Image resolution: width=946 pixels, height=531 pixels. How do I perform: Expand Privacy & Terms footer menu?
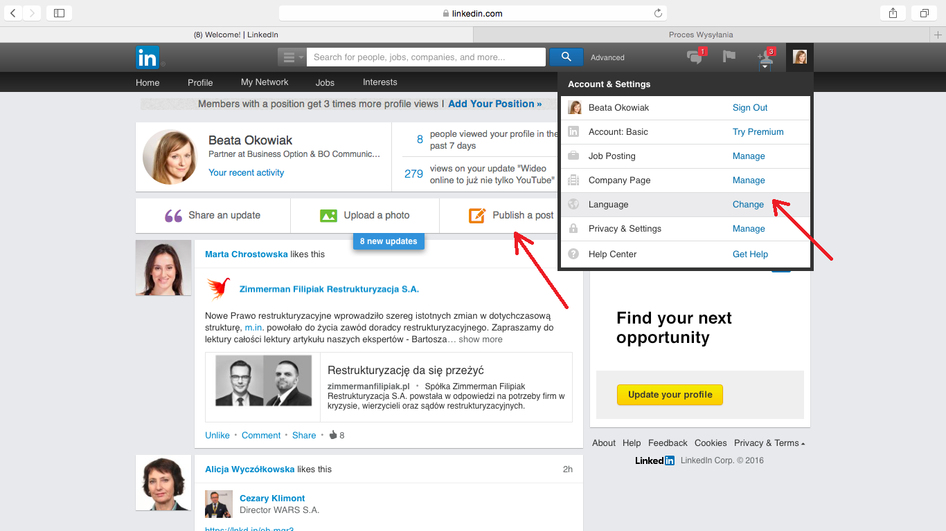click(769, 443)
